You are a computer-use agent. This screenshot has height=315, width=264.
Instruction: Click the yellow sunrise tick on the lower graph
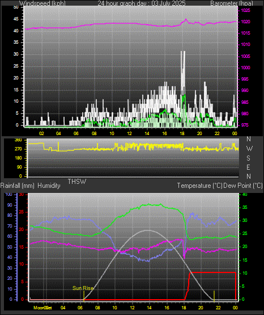pyautogui.click(x=84, y=296)
